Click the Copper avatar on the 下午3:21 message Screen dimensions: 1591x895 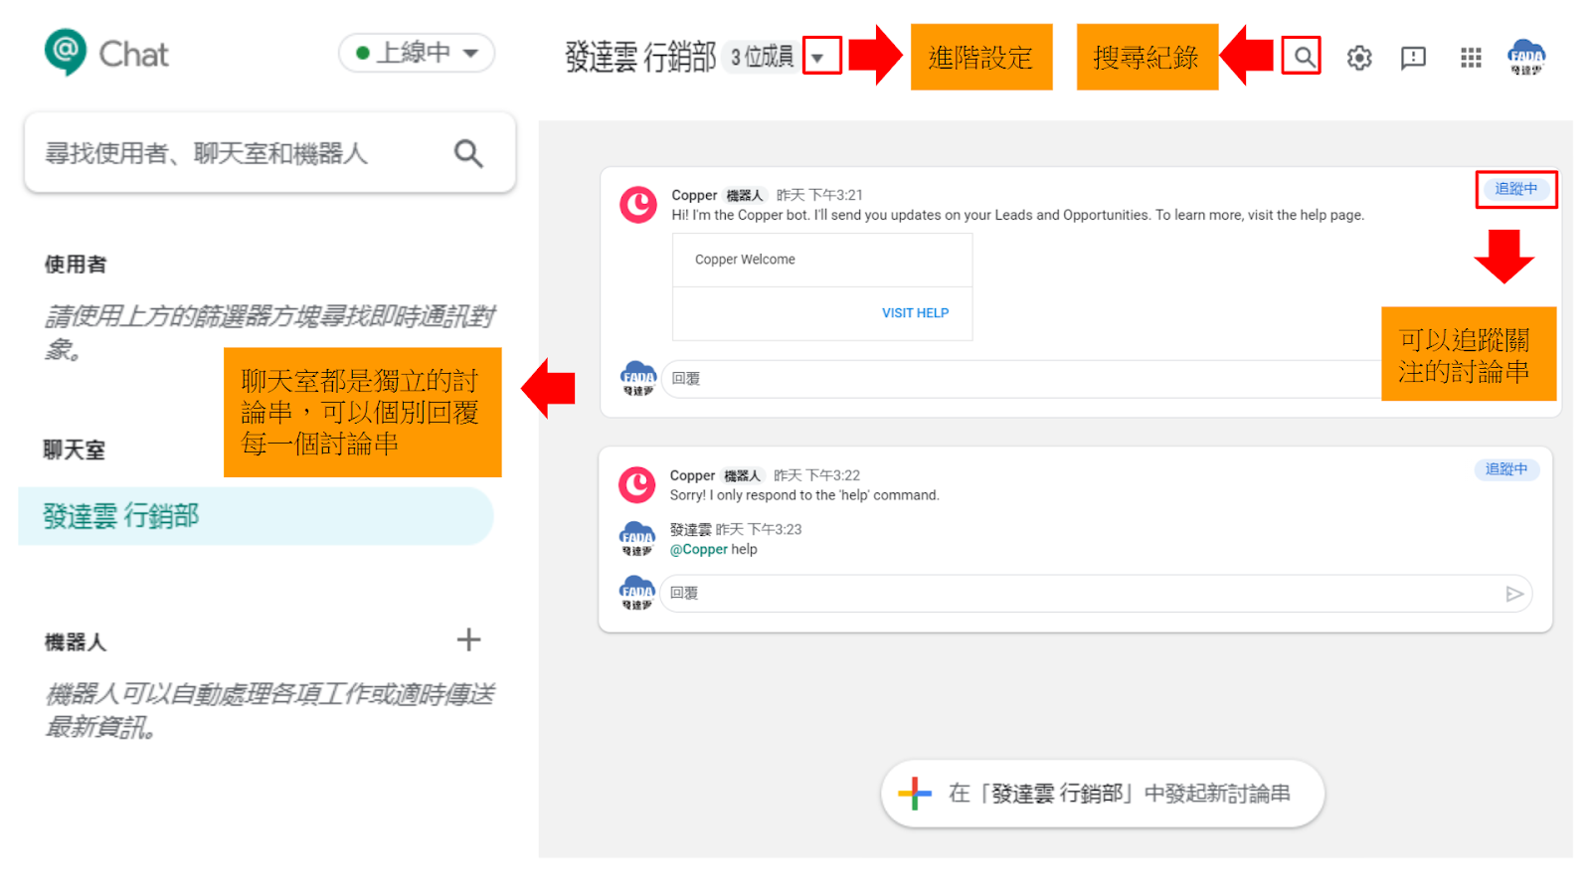tap(638, 205)
